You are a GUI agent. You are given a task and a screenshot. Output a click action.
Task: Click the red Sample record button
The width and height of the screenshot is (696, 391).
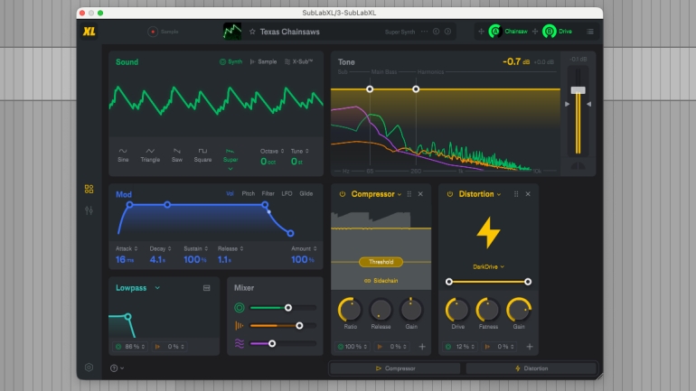(153, 32)
